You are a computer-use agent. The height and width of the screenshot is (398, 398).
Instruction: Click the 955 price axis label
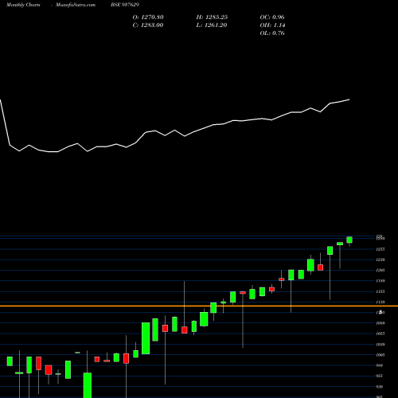click(x=380, y=376)
